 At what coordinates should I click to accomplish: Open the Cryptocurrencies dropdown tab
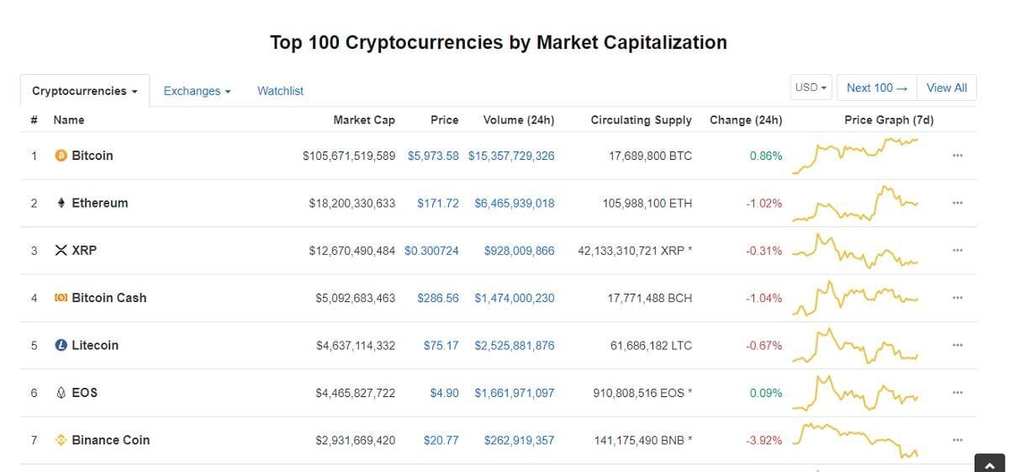click(x=84, y=91)
